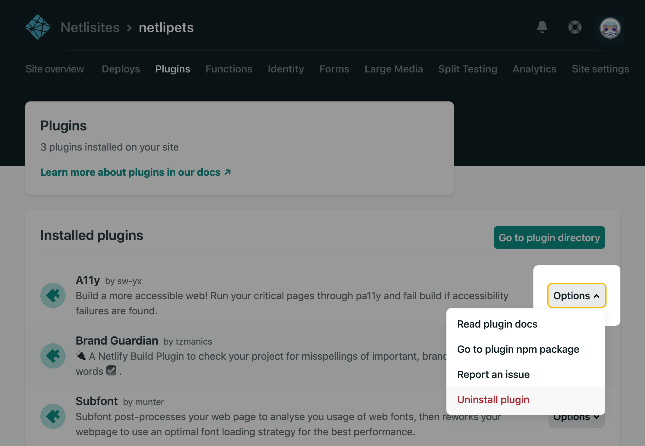Click the Netlify logo icon
This screenshot has height=446, width=645.
(38, 27)
